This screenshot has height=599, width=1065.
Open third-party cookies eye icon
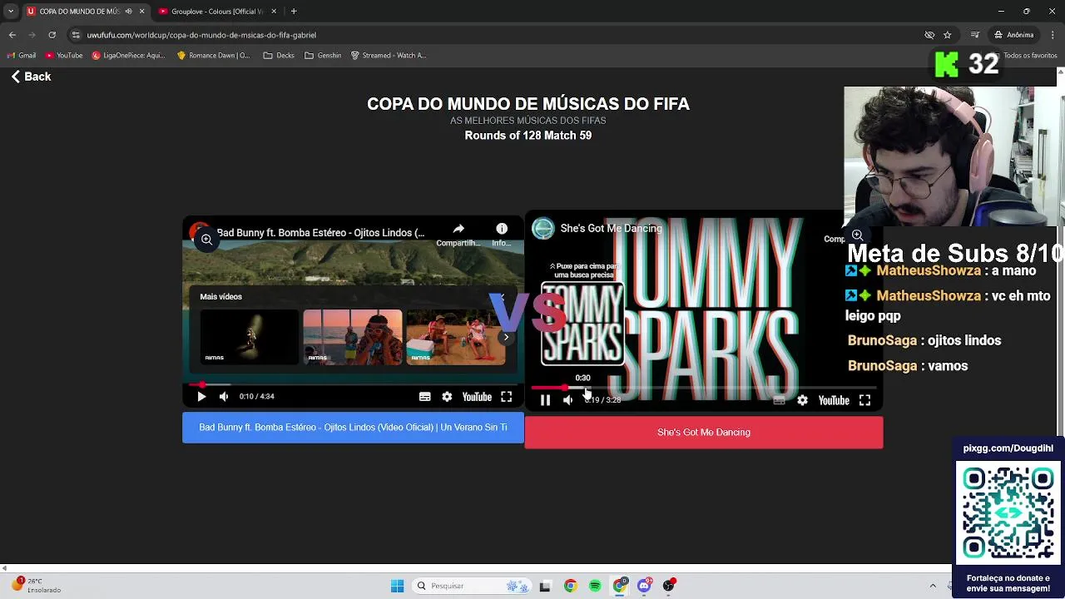tap(929, 35)
